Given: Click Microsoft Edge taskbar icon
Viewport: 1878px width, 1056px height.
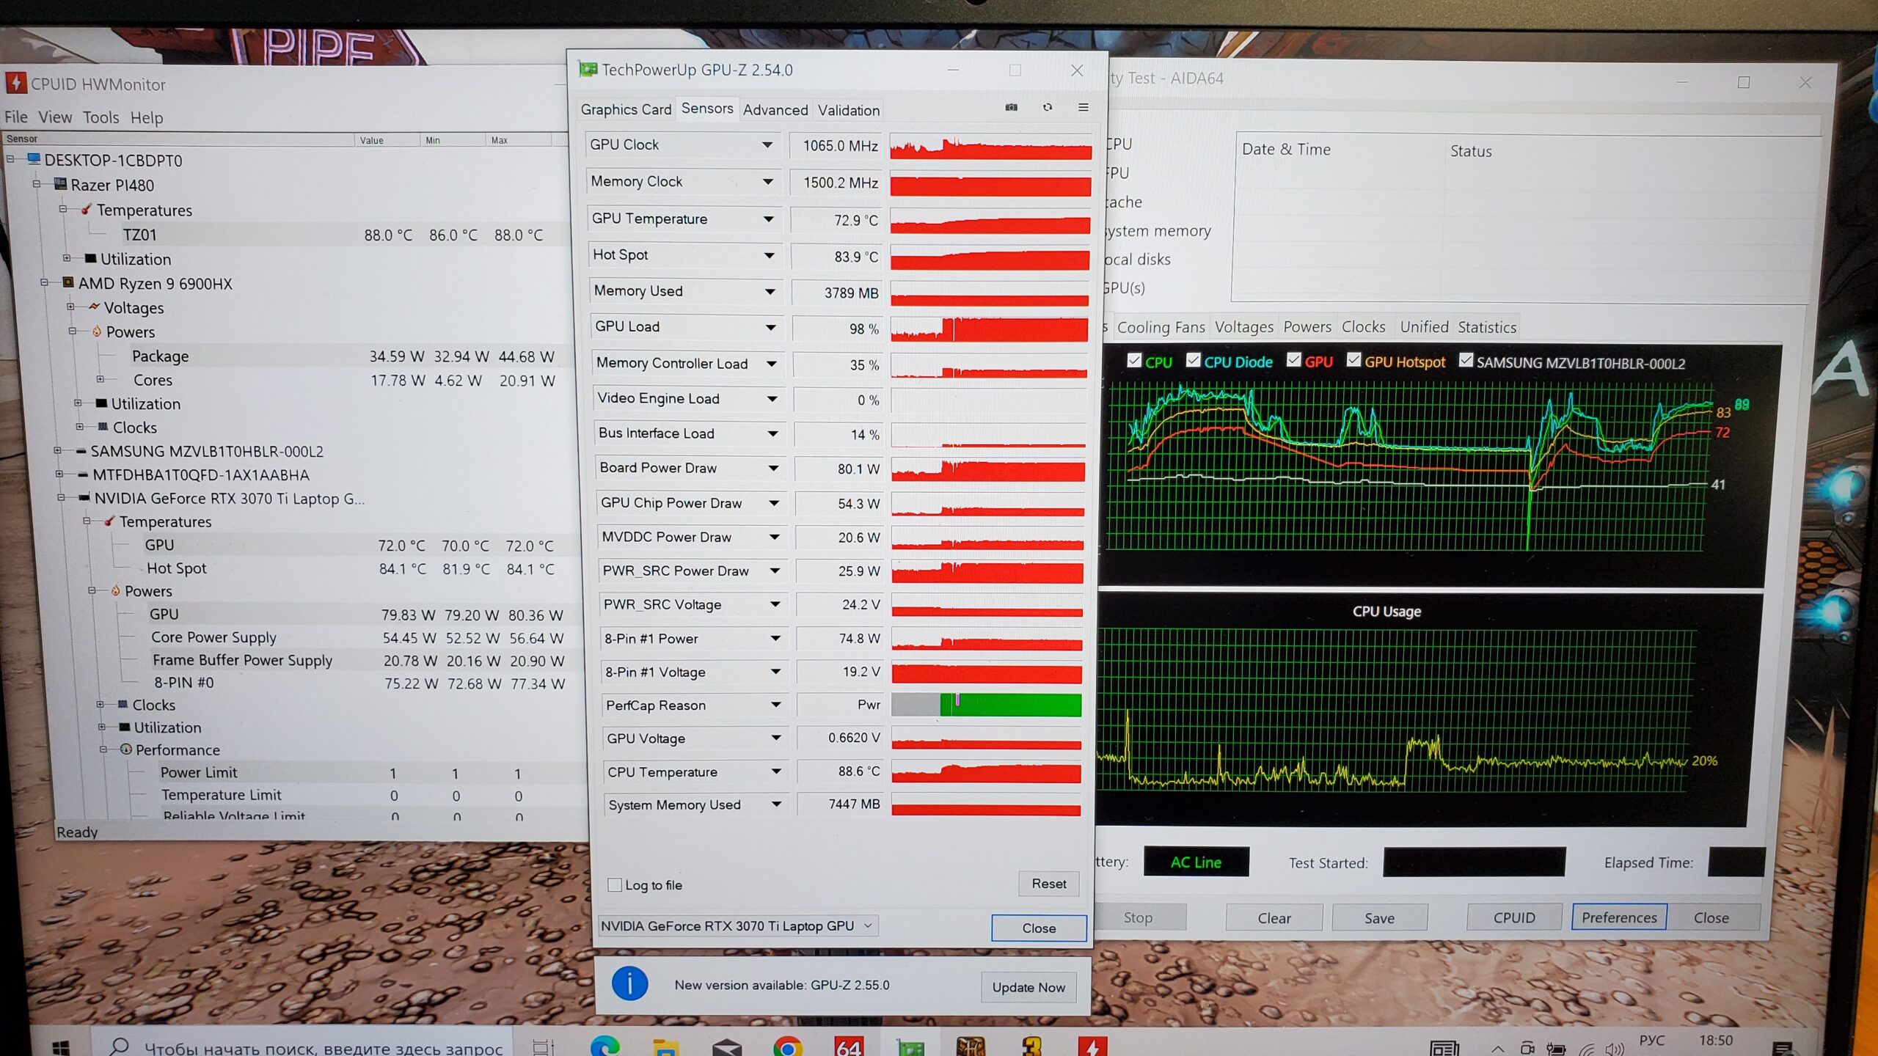Looking at the screenshot, I should click(x=605, y=1047).
